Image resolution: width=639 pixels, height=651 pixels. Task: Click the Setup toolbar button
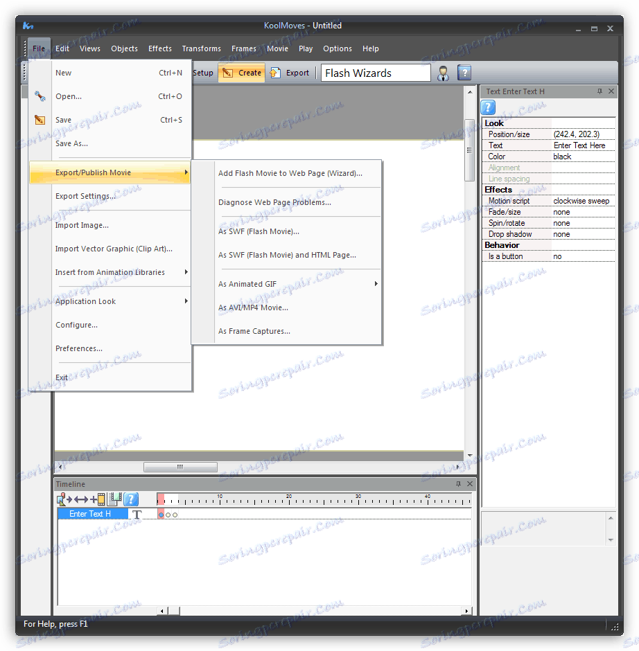203,73
